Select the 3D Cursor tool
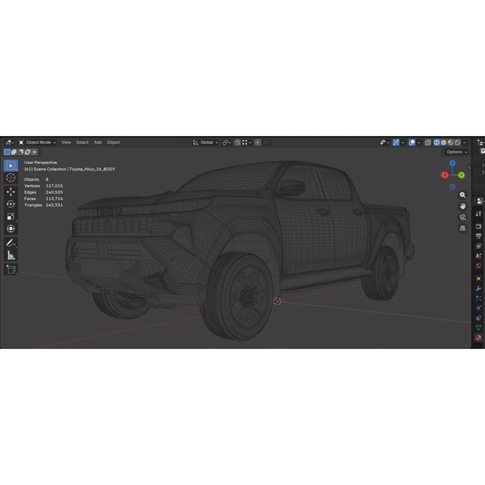 click(11, 178)
